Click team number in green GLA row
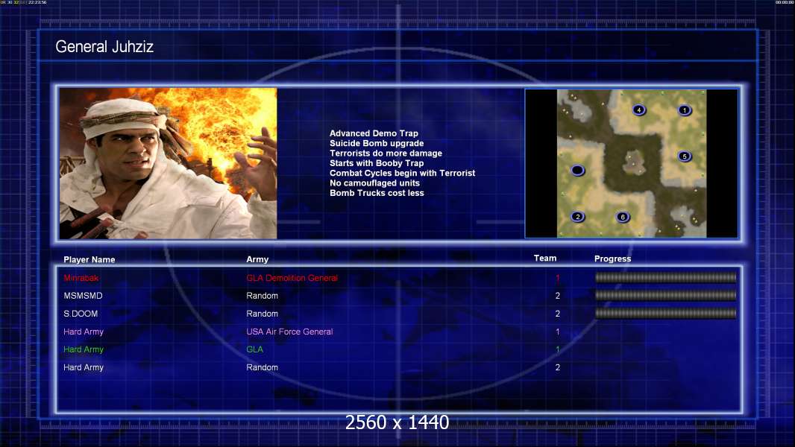795x447 pixels. (x=558, y=349)
